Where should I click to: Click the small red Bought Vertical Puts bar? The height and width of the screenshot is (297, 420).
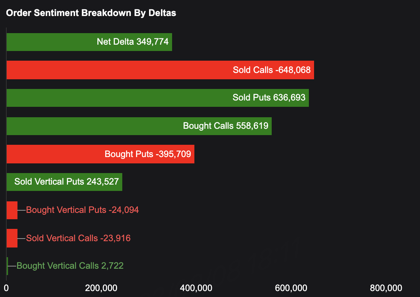tap(12, 210)
